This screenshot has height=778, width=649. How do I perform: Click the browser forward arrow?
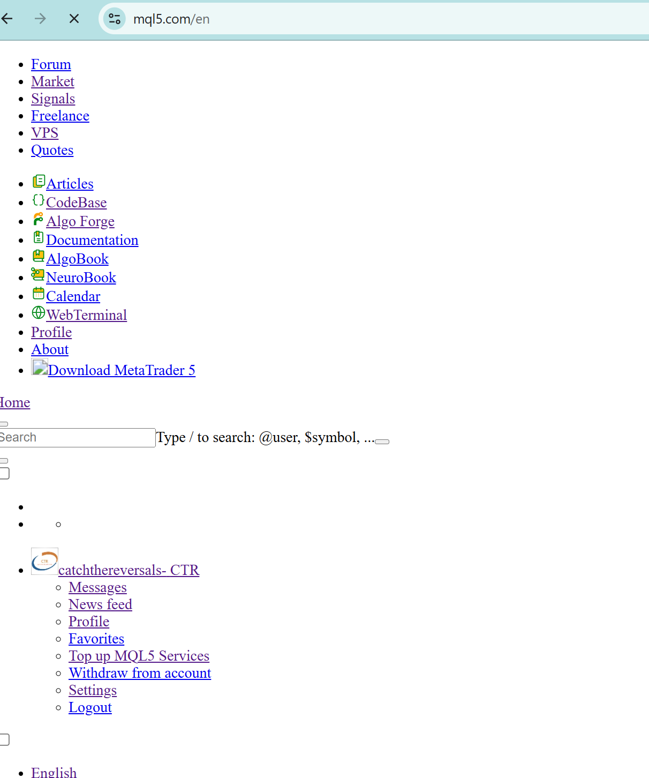coord(40,19)
